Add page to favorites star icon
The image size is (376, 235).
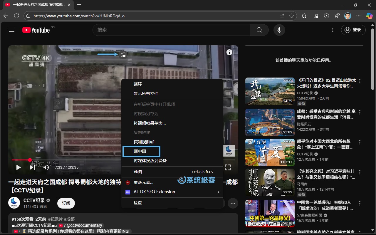tap(291, 16)
